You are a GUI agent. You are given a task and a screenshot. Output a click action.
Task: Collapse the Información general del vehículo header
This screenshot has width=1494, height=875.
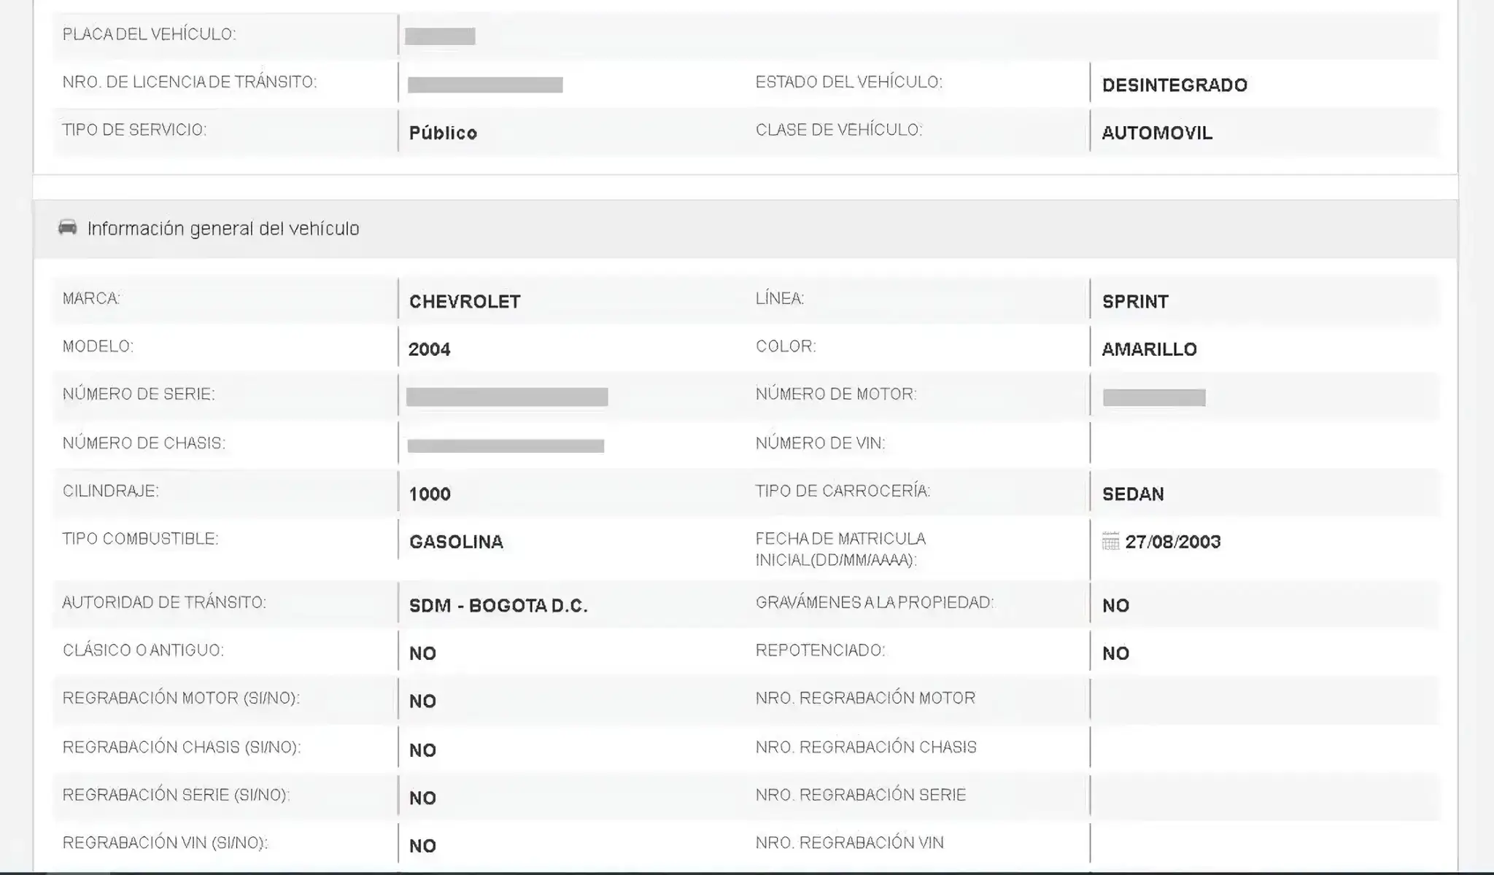745,229
